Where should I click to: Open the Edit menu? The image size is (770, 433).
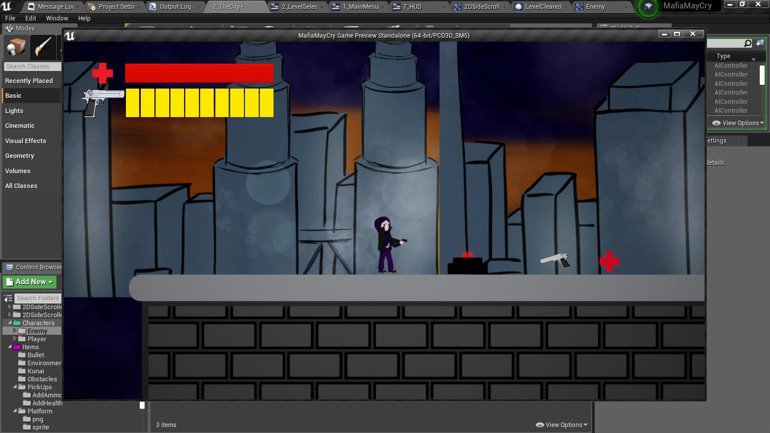click(30, 18)
